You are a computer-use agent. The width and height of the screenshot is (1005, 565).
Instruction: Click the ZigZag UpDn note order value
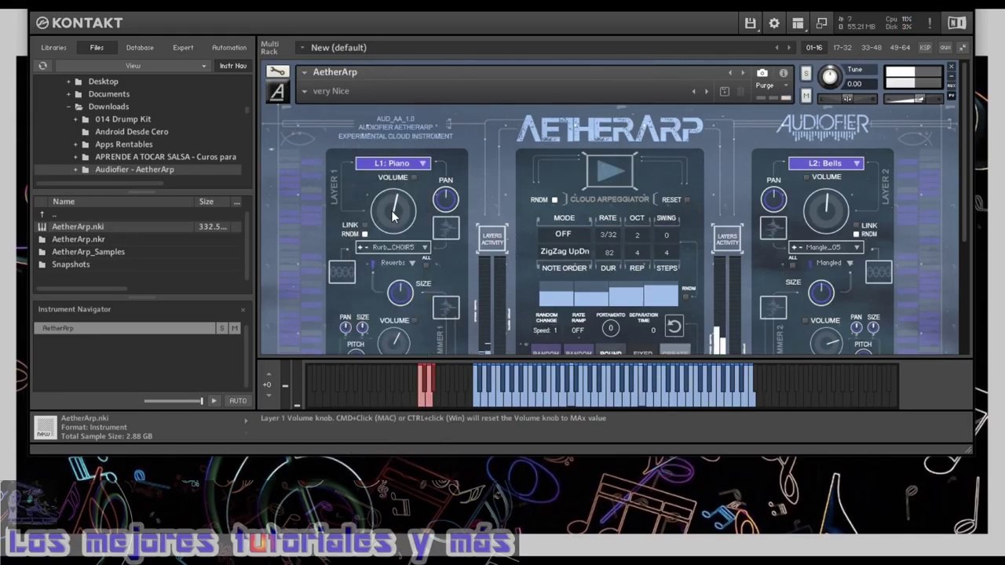click(x=565, y=251)
